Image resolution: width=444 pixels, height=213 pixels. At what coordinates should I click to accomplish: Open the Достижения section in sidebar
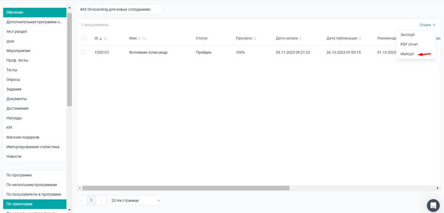pyautogui.click(x=17, y=108)
